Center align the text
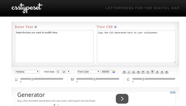This screenshot has width=186, height=106. click(157, 72)
